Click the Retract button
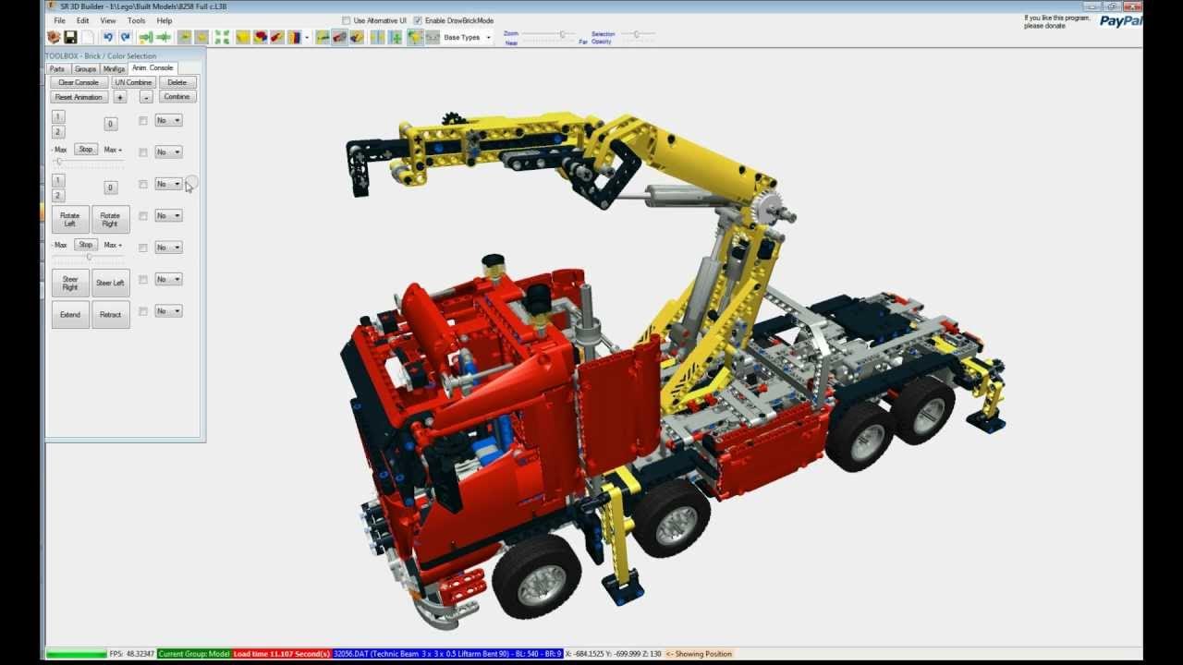 coord(110,314)
